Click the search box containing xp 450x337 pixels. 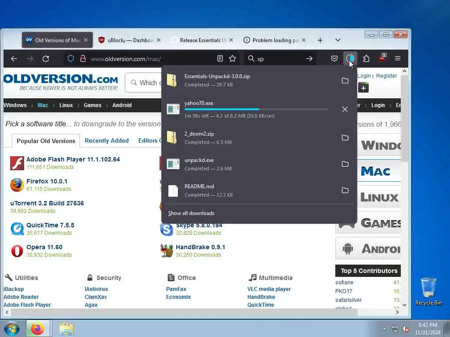pyautogui.click(x=280, y=59)
